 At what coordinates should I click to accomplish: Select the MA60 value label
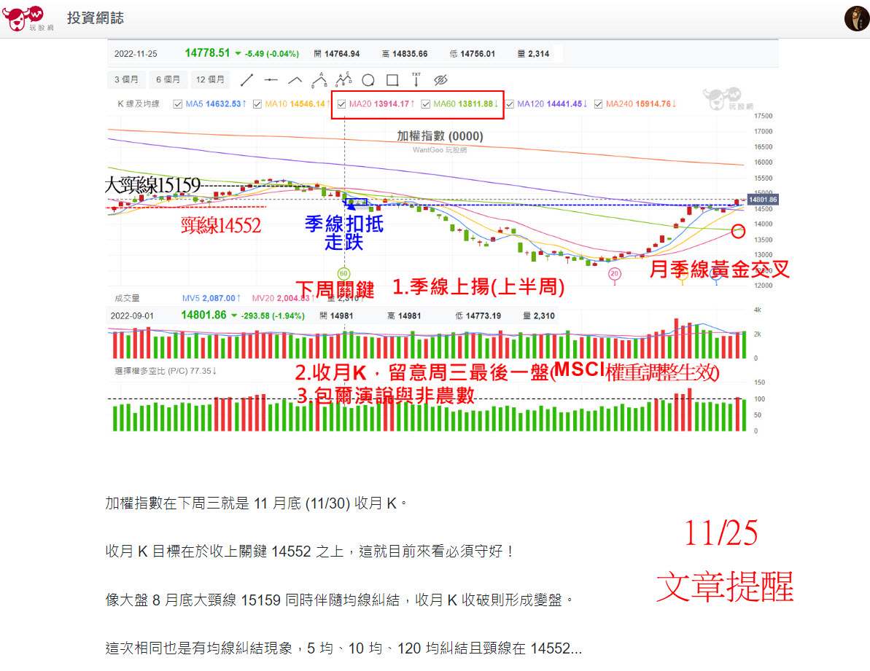pyautogui.click(x=475, y=103)
